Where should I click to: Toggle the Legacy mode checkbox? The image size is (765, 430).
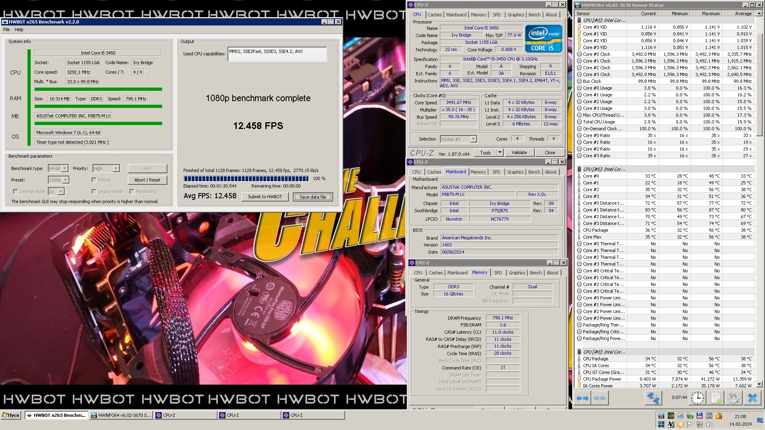pyautogui.click(x=94, y=192)
